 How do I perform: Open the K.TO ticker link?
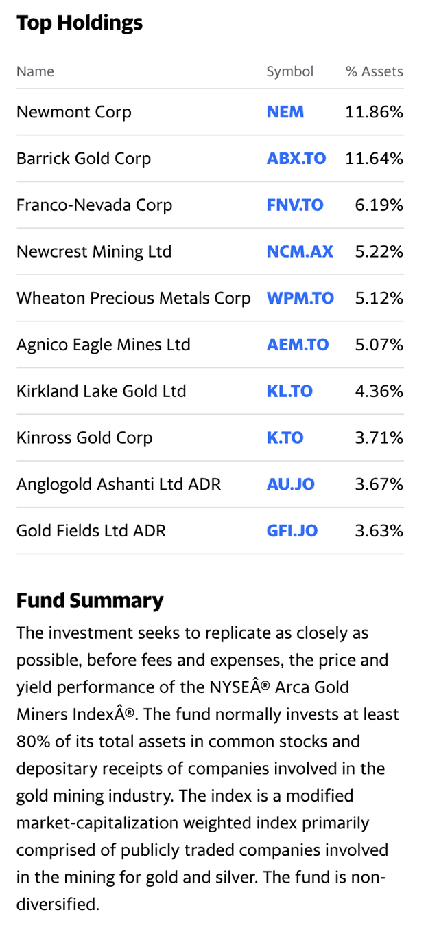tap(285, 438)
